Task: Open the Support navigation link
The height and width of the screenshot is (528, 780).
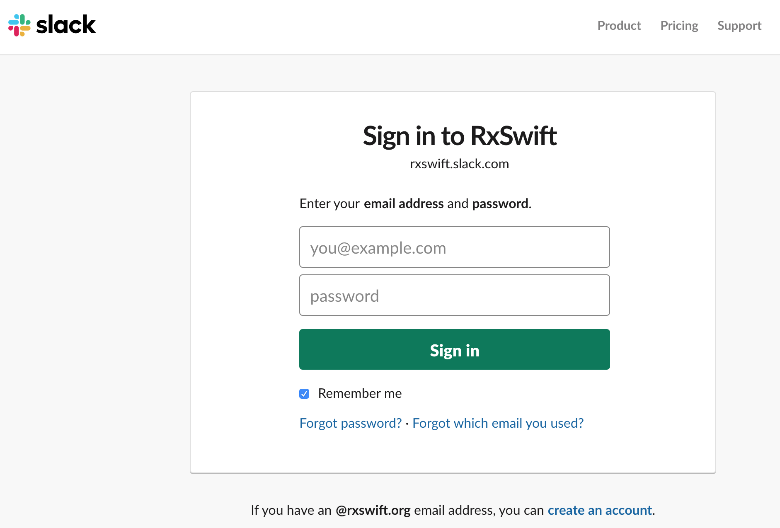Action: [739, 26]
